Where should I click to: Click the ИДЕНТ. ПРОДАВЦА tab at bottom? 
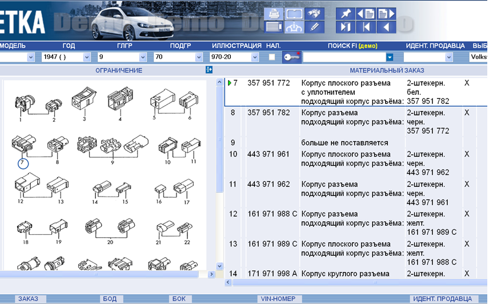pos(442,299)
